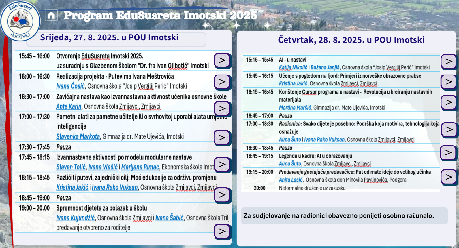Open arrow for Učenje s pogledom na fjord
The image size is (459, 248).
pos(449,82)
